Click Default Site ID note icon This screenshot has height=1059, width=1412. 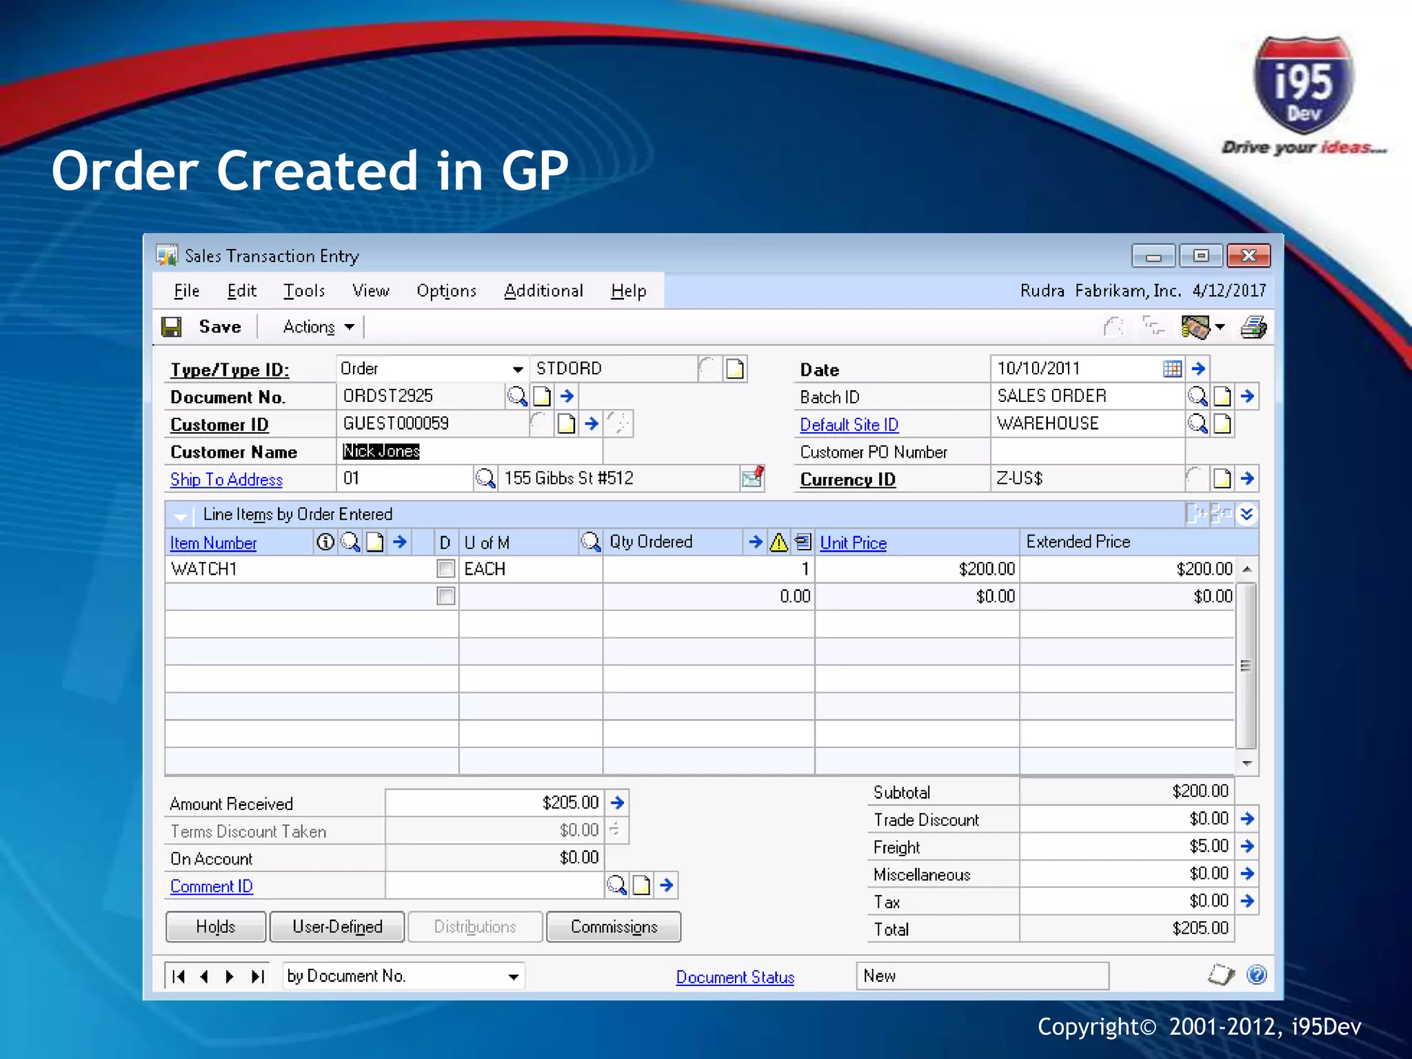pyautogui.click(x=1222, y=423)
